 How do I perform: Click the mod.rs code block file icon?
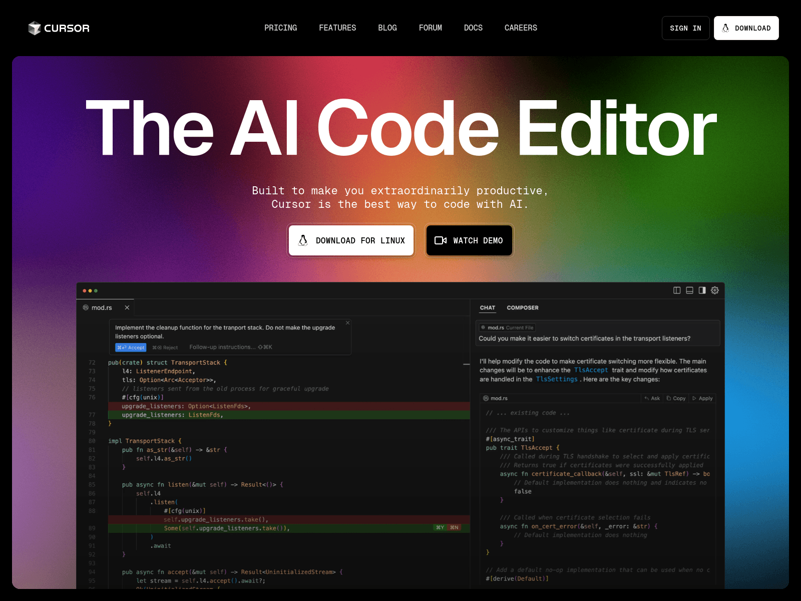tap(486, 398)
